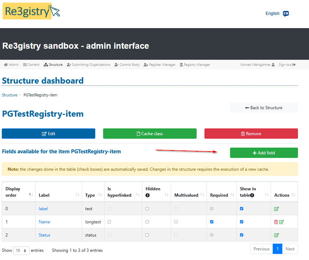309x260 pixels.
Task: Click the Next pagination button
Action: coord(290,249)
